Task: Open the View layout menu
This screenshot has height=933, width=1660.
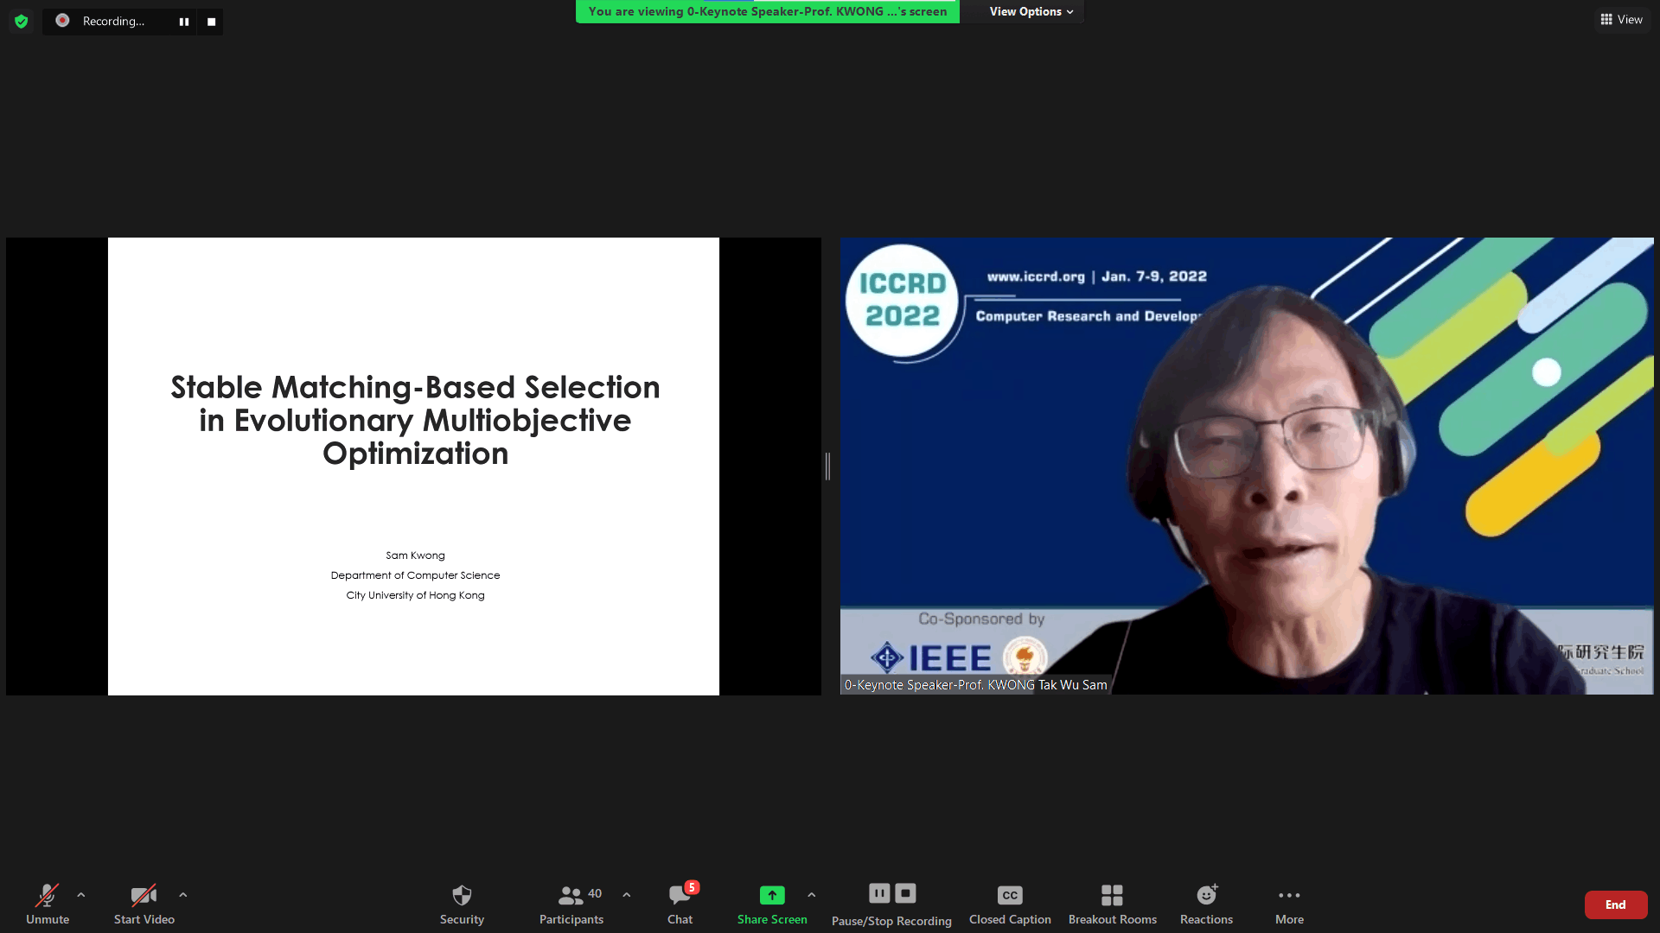Action: pyautogui.click(x=1622, y=19)
